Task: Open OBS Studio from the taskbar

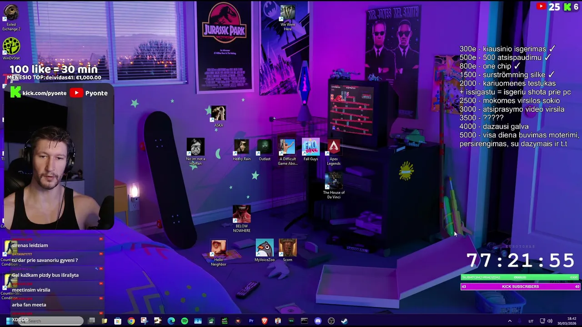Action: pos(331,321)
